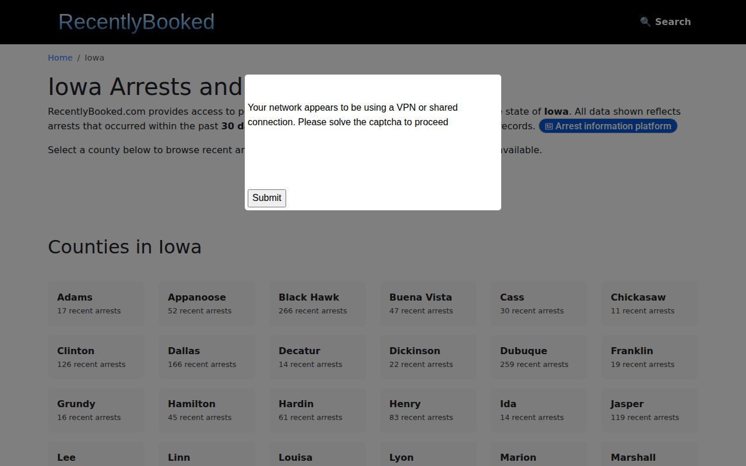
Task: Open the Marion county card
Action: [x=539, y=454]
